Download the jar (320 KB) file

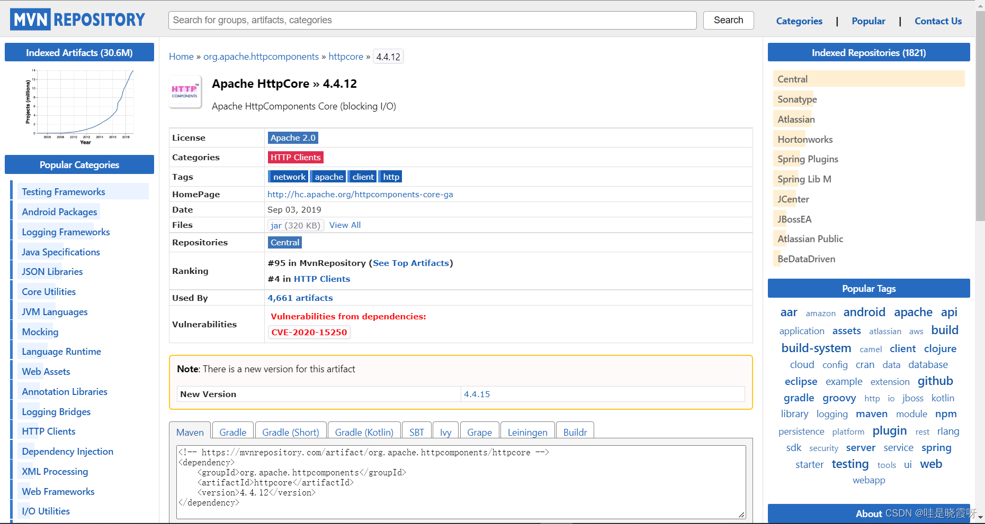295,225
